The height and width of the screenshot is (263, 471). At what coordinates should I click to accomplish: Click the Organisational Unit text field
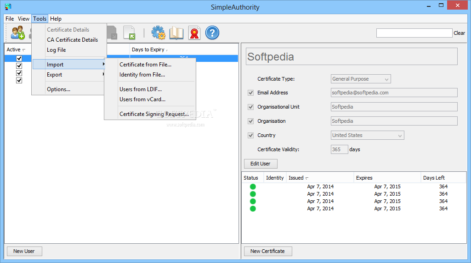click(394, 107)
